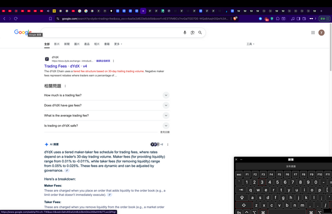Tap the fn key on virtual keyboard
Screen dimensions: 332x214
[239, 212]
